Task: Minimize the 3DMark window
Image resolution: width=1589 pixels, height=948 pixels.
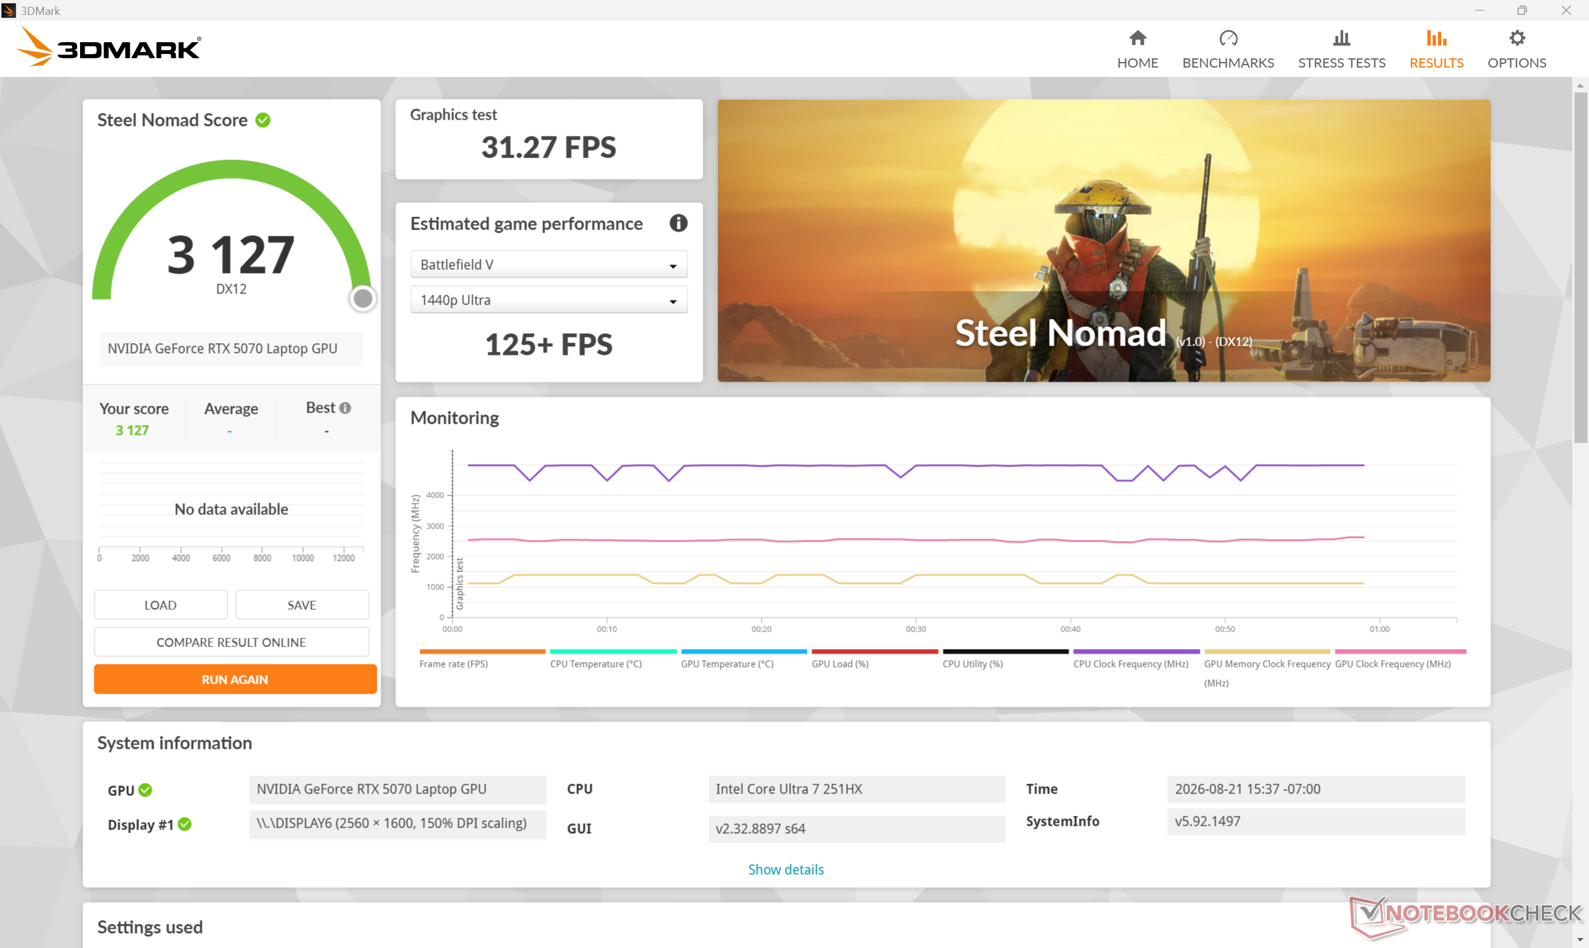Action: pos(1479,10)
